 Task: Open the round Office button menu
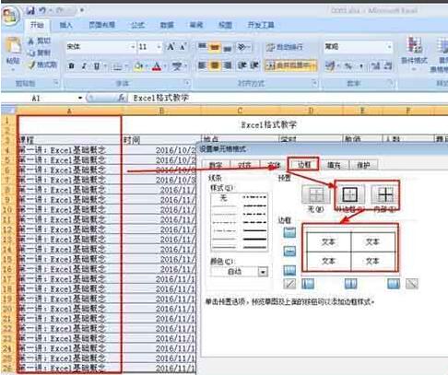(x=10, y=15)
